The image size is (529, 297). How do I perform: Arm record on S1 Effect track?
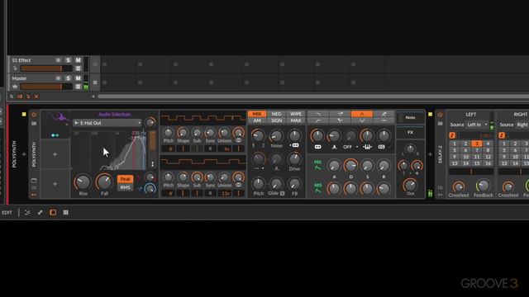coord(58,60)
